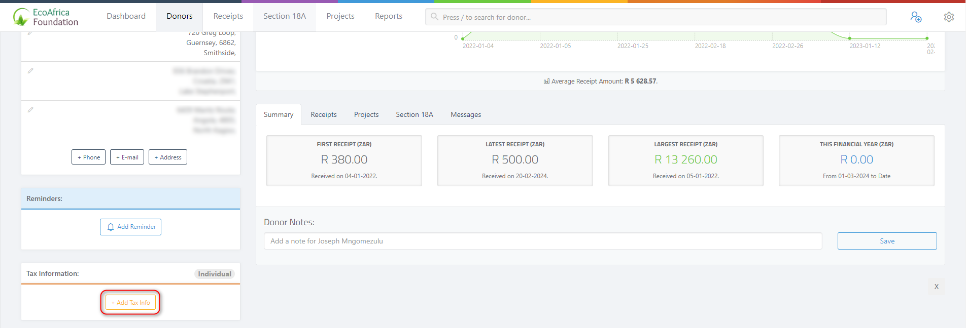Open the settings gear icon
The width and height of the screenshot is (966, 328).
pyautogui.click(x=949, y=17)
